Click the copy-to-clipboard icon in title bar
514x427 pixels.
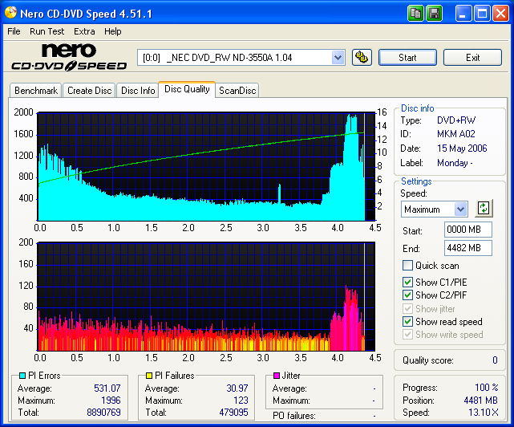pyautogui.click(x=415, y=14)
